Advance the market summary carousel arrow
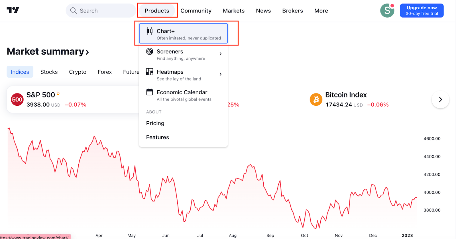 [440, 99]
